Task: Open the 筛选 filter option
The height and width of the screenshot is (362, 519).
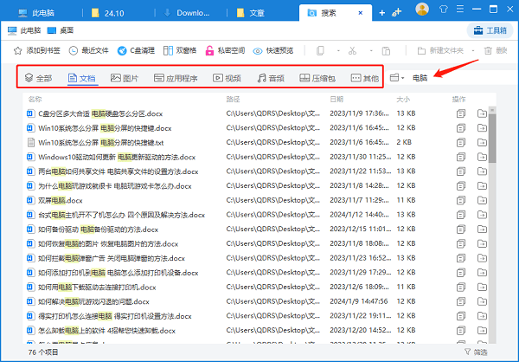Action: (476, 352)
